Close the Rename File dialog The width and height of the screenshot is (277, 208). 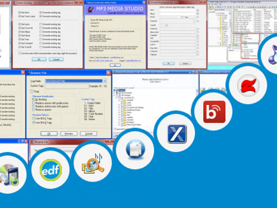(108, 73)
